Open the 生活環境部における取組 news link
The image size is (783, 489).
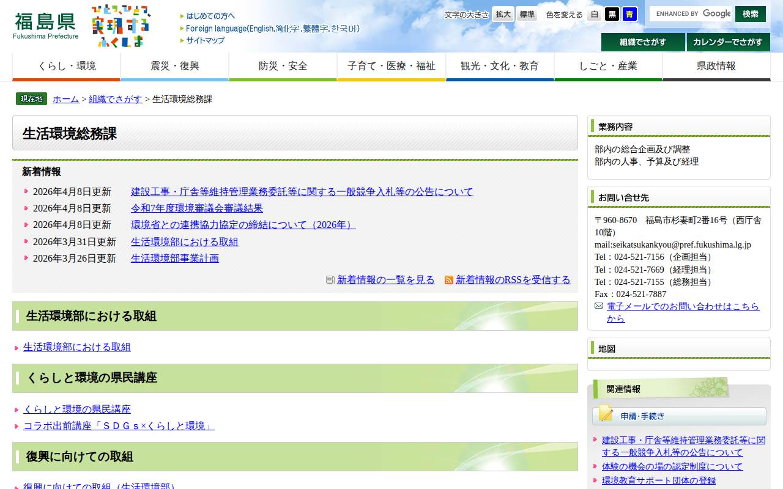[x=185, y=241]
